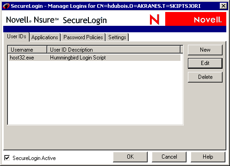
Task: Click the SecureLogin title bar app icon
Action: pos(6,6)
